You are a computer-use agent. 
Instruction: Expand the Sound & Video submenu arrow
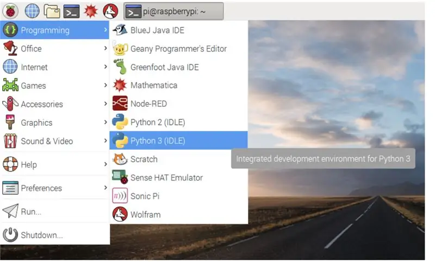[105, 140]
